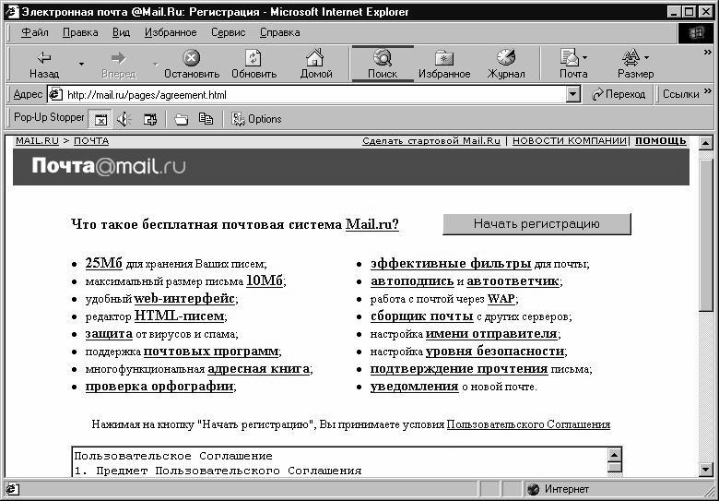Click page vertical scrollbar up arrow
The height and width of the screenshot is (501, 719).
(x=706, y=144)
